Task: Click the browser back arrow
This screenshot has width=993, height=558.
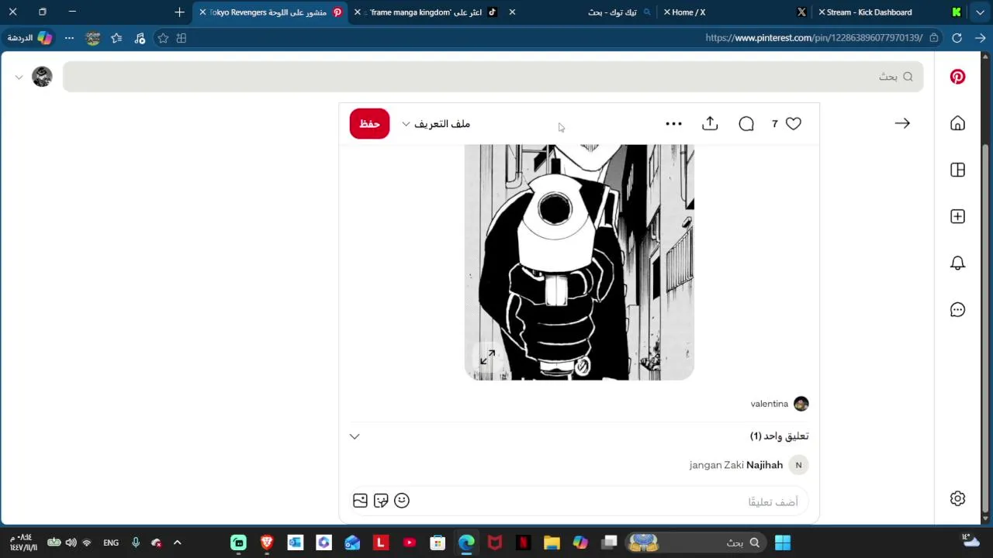Action: (x=980, y=38)
